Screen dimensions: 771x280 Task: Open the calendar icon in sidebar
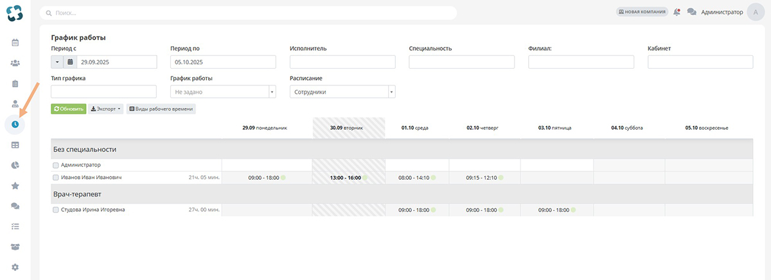[15, 42]
